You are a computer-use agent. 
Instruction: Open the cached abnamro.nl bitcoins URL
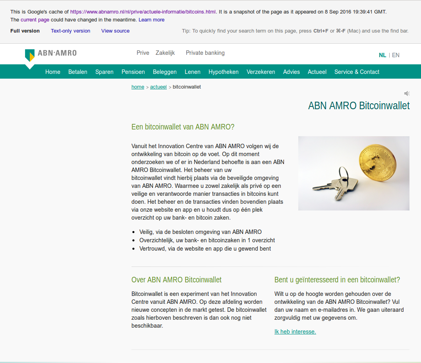143,12
